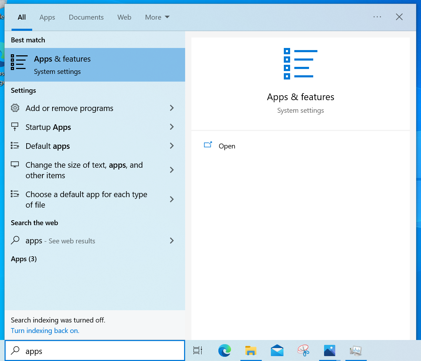Click the magnifier icon in the search box
The width and height of the screenshot is (421, 361).
point(15,350)
